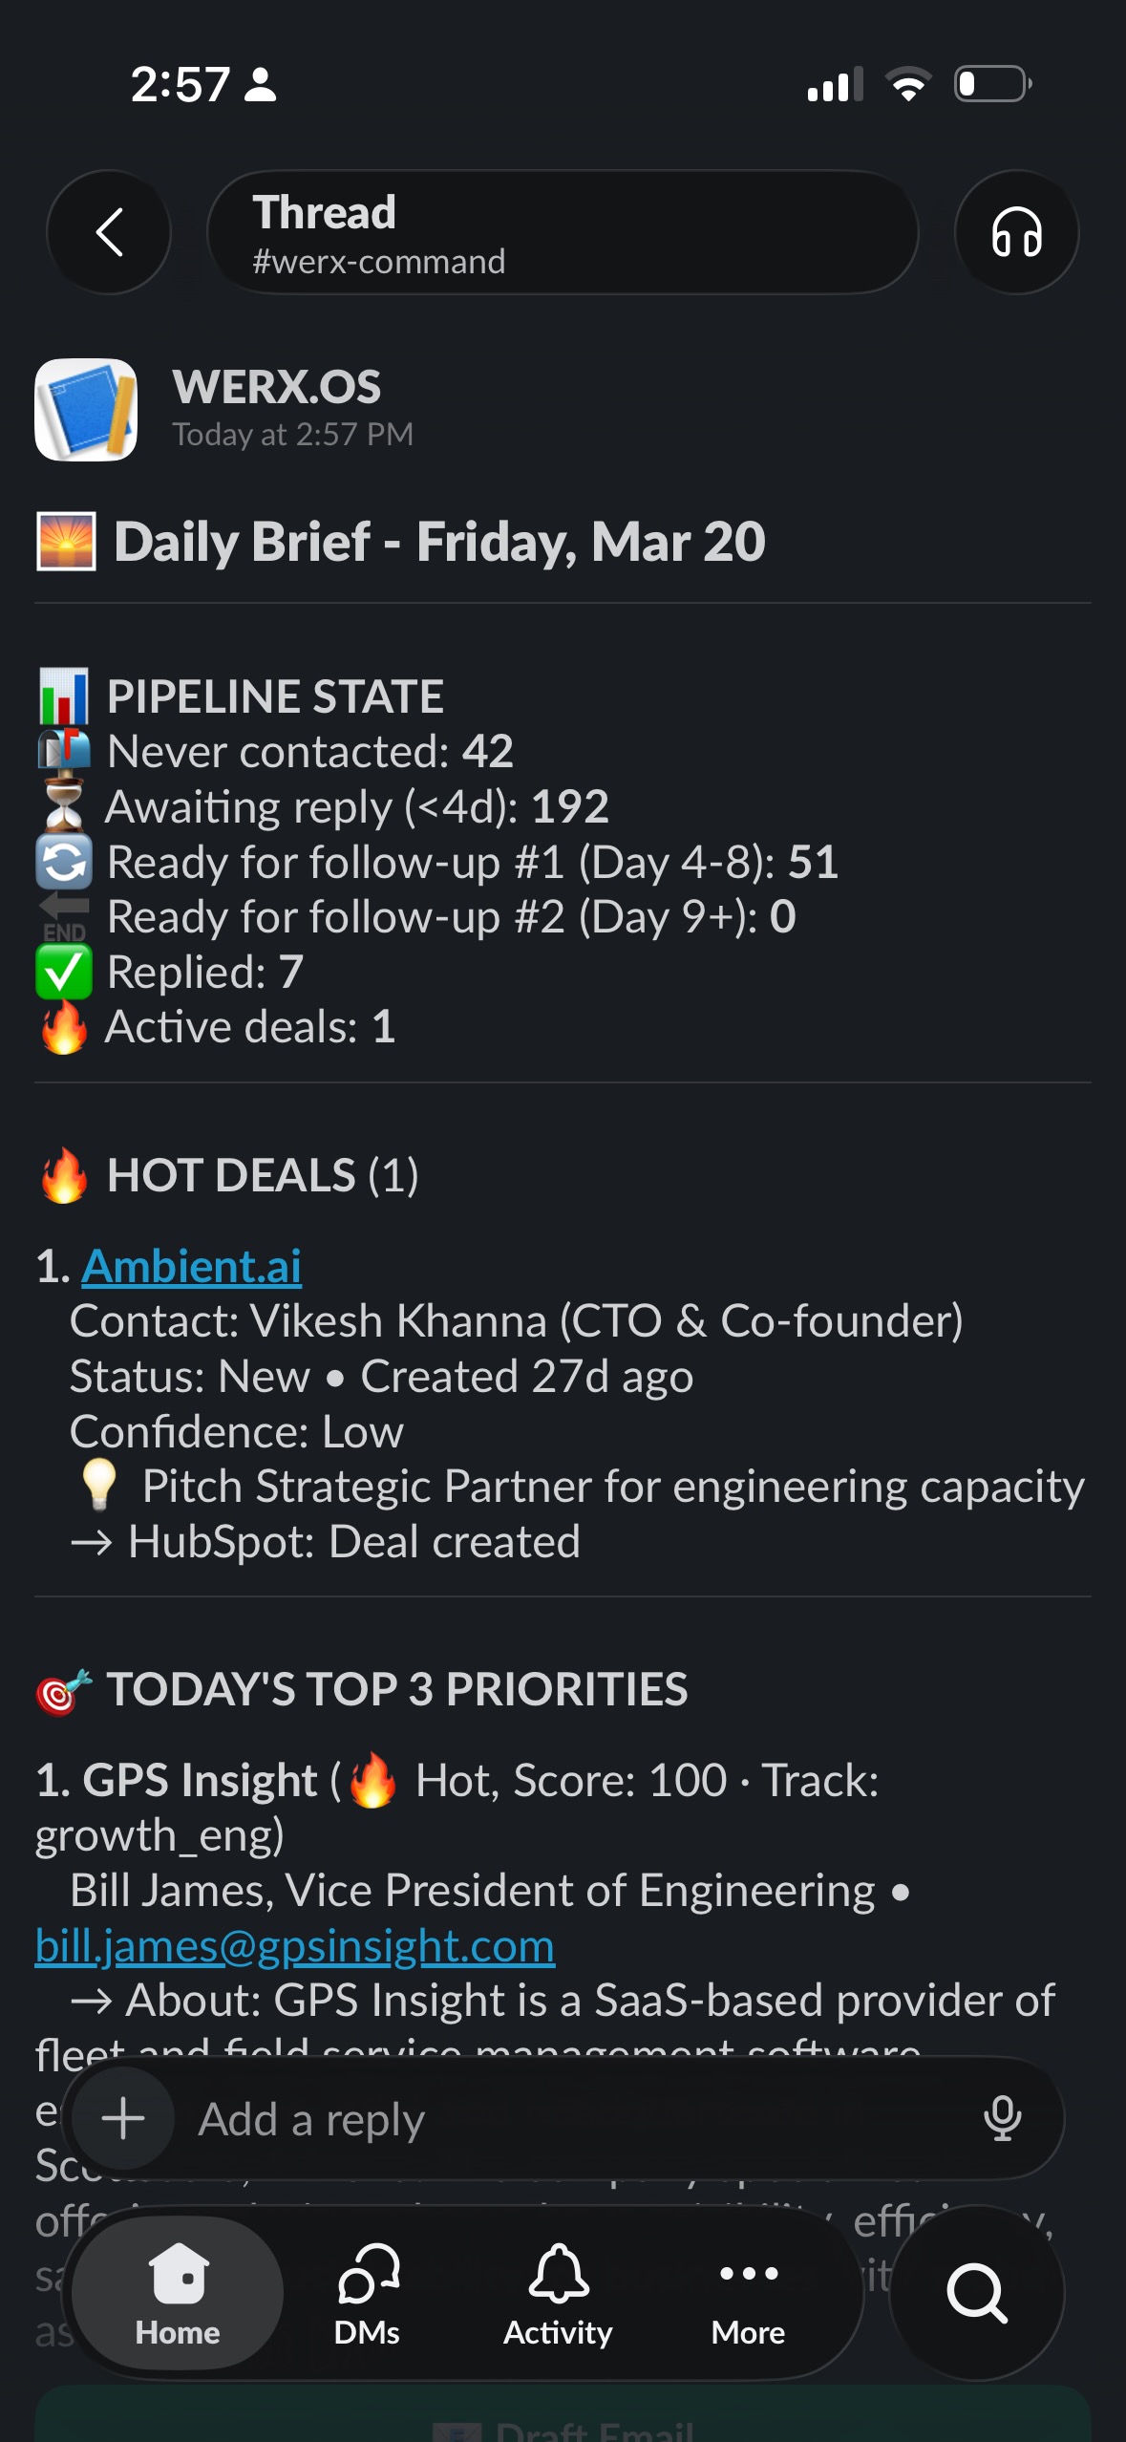Switch to the DMs tab
Viewport: 1126px width, 2442px height.
point(368,2292)
